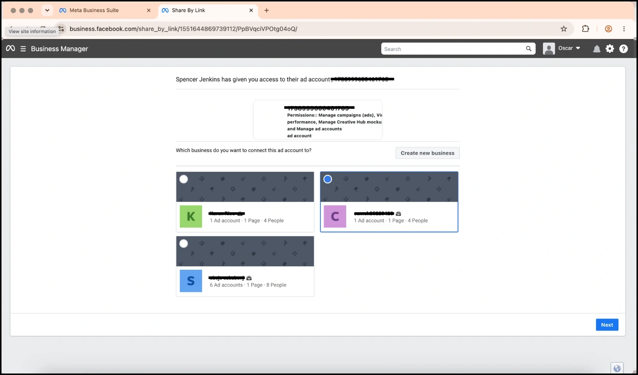Click Oscar's profile avatar

pyautogui.click(x=549, y=49)
